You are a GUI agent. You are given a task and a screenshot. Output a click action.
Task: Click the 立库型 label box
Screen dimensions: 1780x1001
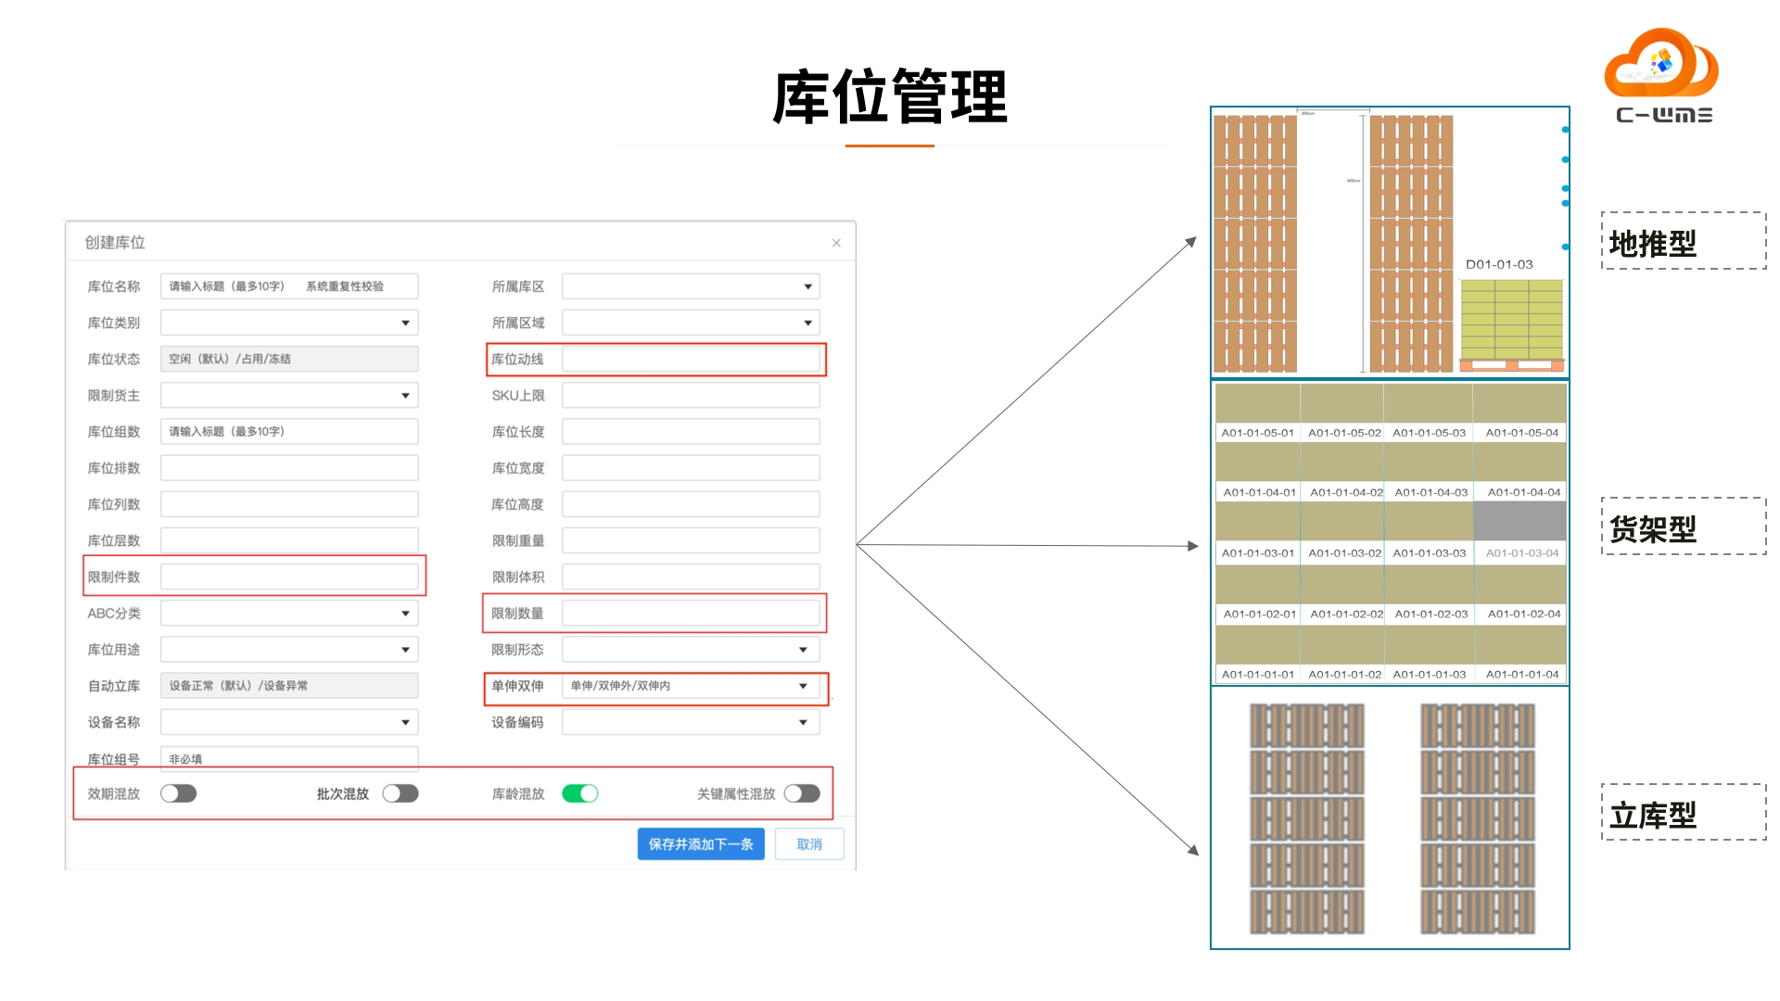tap(1684, 813)
